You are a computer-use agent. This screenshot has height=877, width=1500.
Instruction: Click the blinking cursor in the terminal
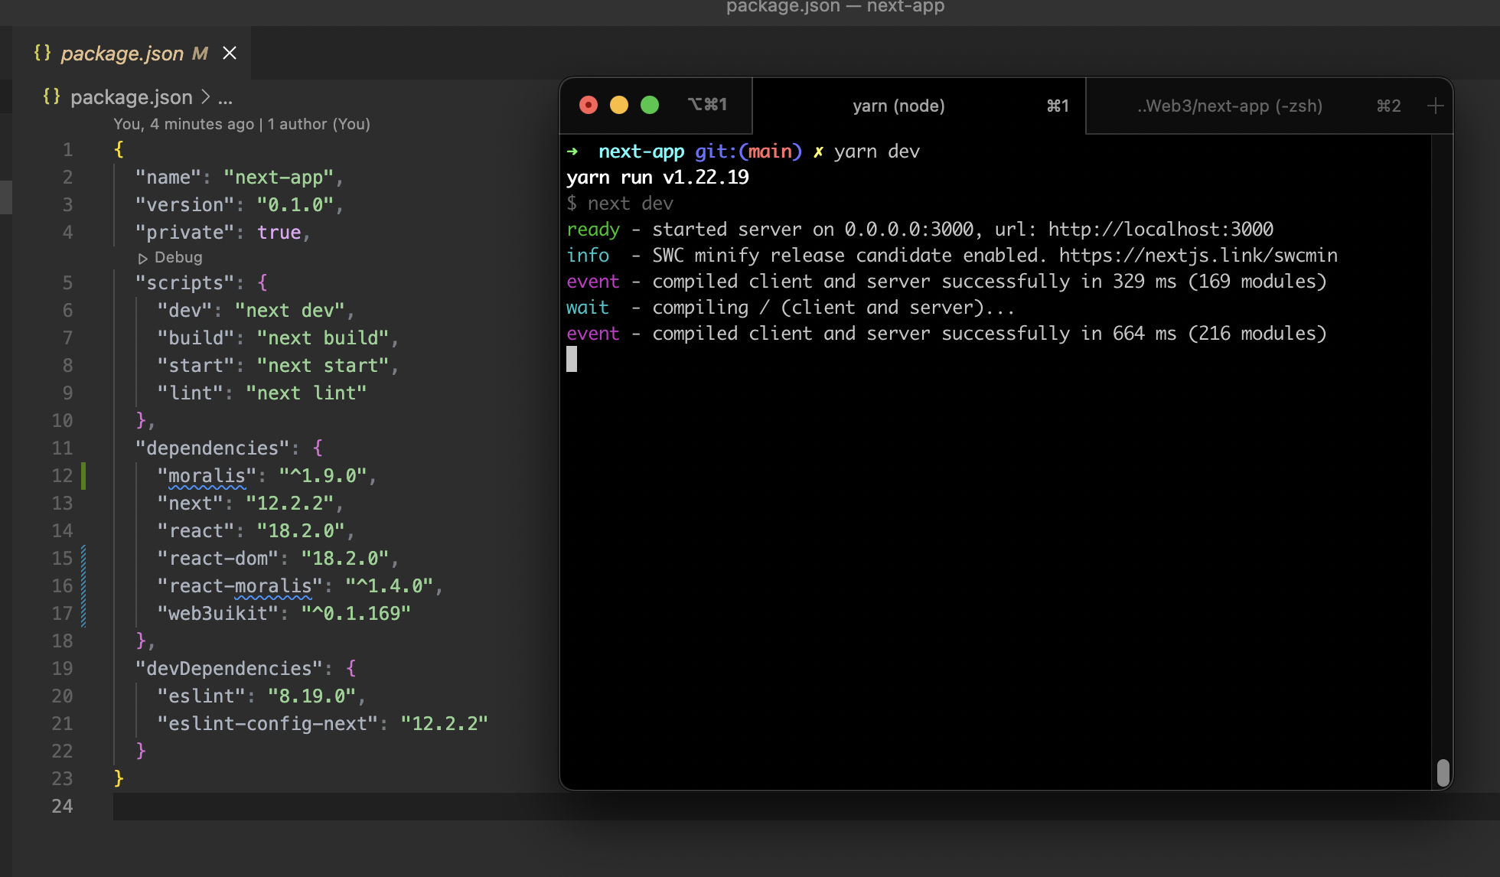(571, 359)
